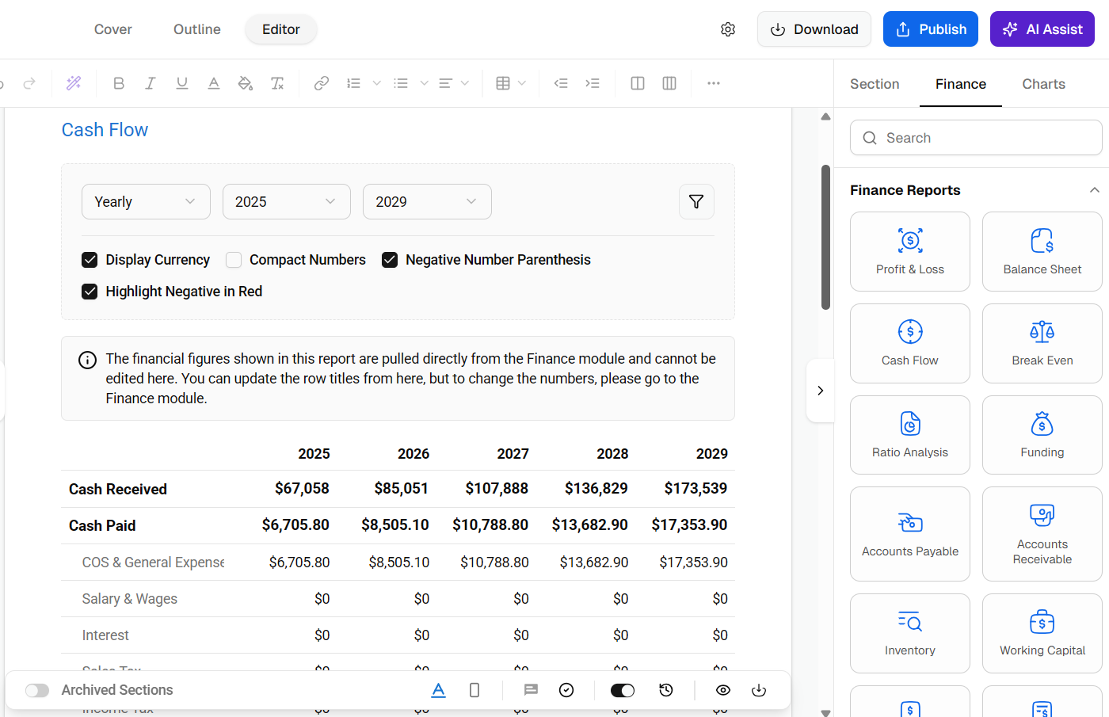Click the download icon in bottom bar
1109x717 pixels.
pos(759,690)
